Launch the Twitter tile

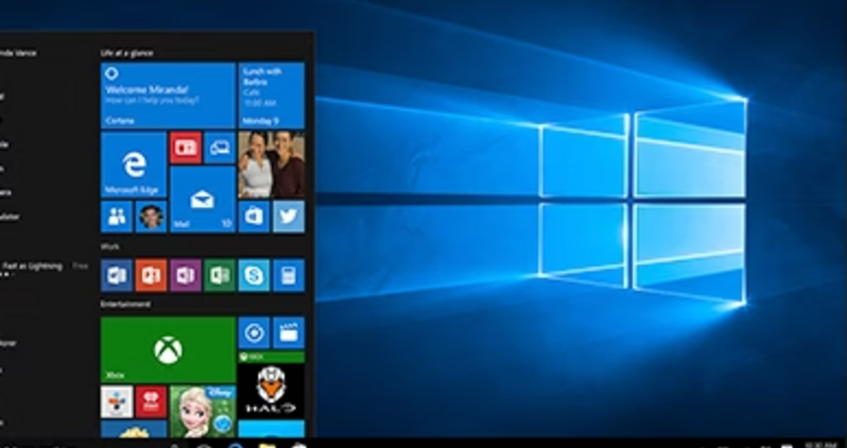289,216
